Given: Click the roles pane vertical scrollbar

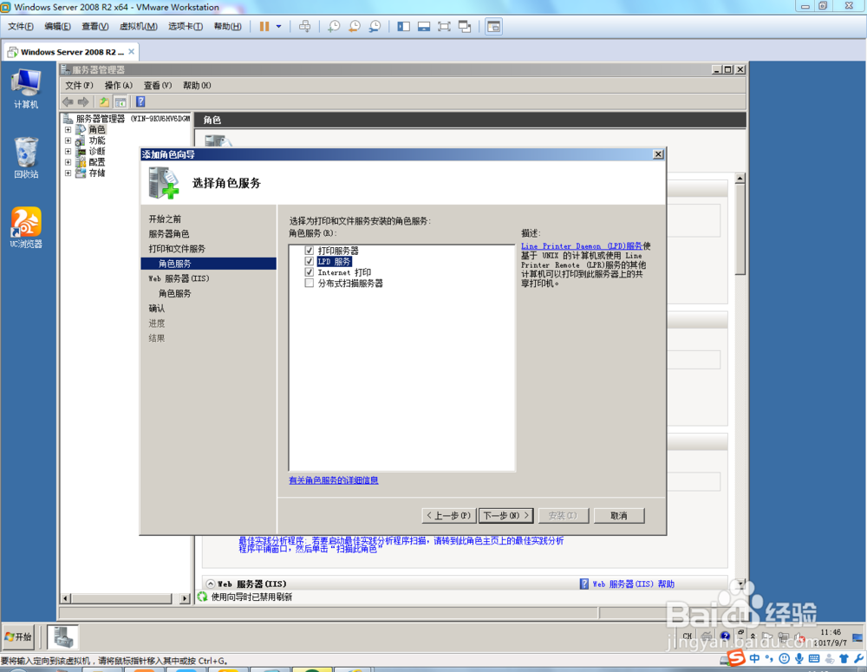Looking at the screenshot, I should (740, 229).
